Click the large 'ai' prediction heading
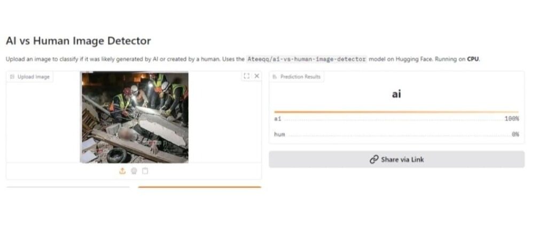547x237 pixels. [396, 94]
